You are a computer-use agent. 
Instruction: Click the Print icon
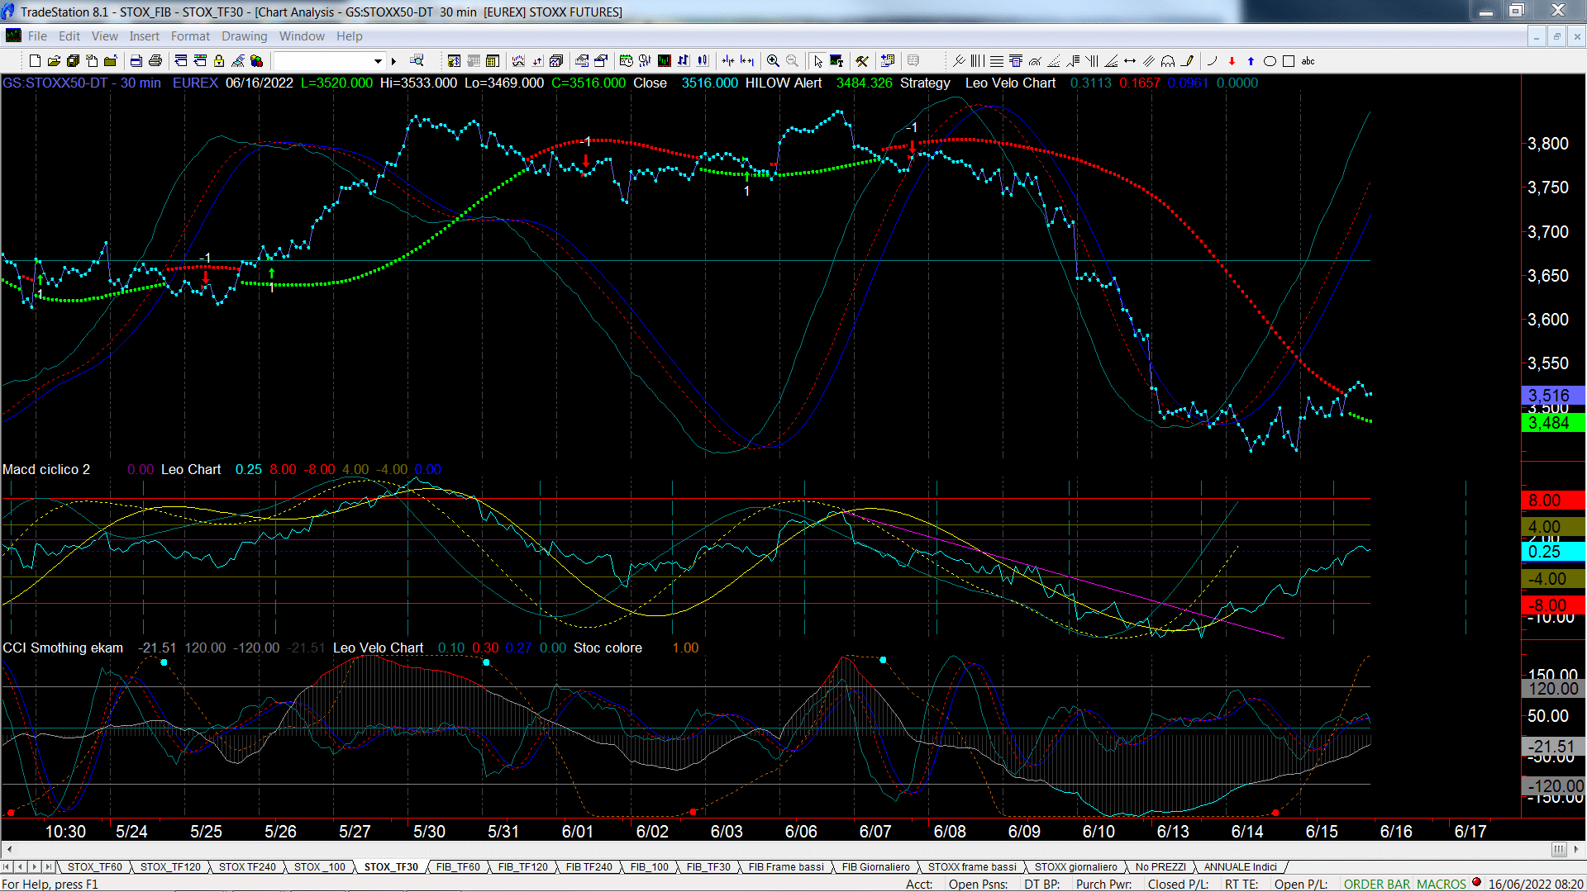point(155,61)
